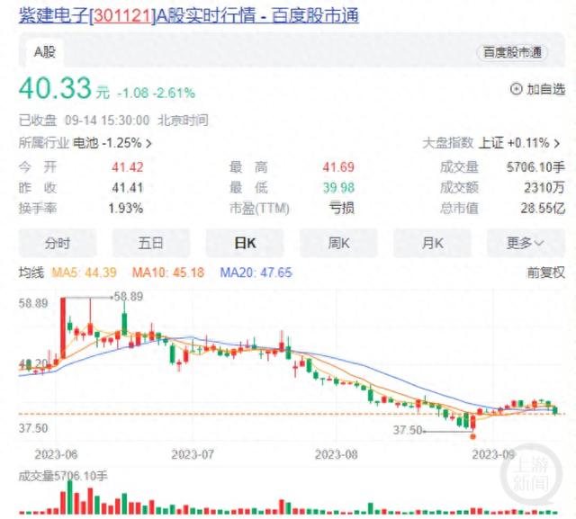Switch to the 五日 chart tab
This screenshot has height=519, width=576.
pyautogui.click(x=151, y=243)
